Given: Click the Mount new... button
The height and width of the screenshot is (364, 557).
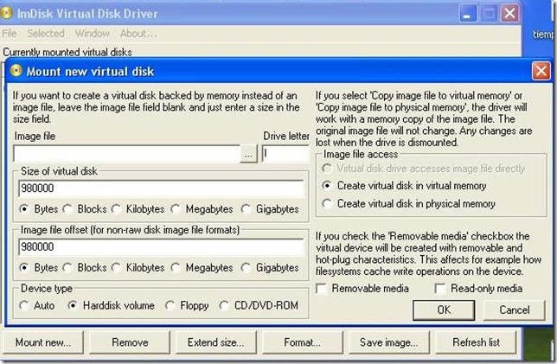Looking at the screenshot, I should tap(43, 342).
